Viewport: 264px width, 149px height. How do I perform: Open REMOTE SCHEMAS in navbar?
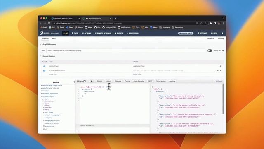[x=103, y=33]
